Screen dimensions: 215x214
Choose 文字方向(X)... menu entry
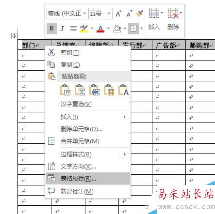(x=88, y=167)
